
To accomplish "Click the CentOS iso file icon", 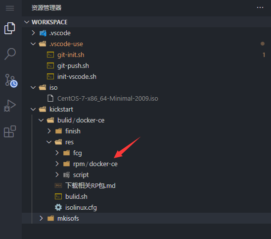I will coord(50,98).
